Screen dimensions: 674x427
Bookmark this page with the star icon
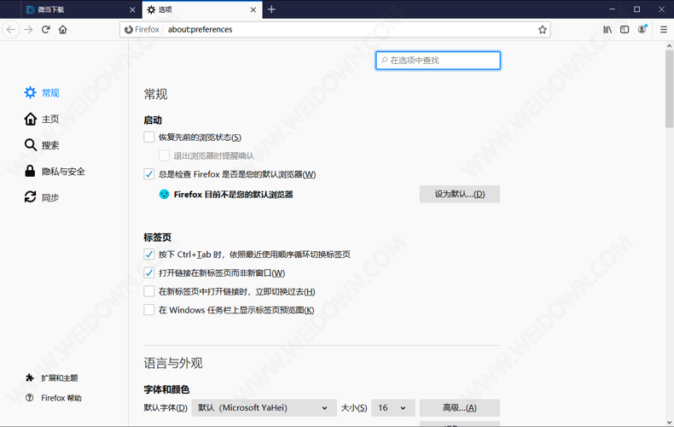(542, 30)
